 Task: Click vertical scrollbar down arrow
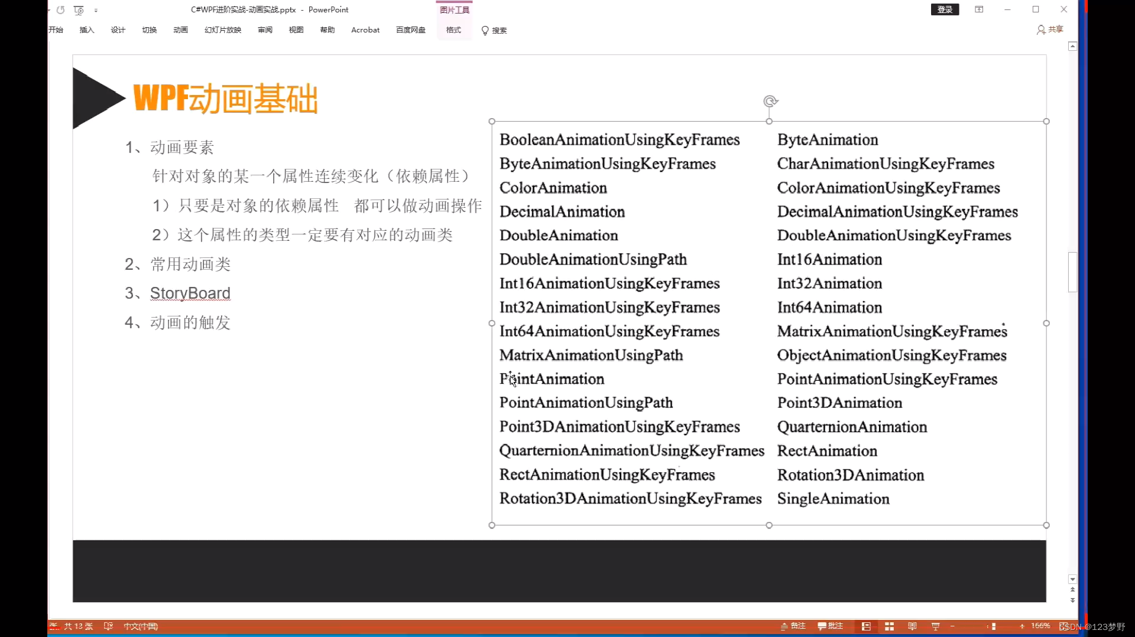pyautogui.click(x=1072, y=580)
